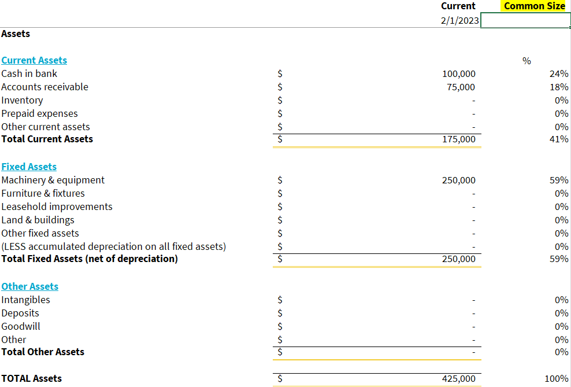
Task: Click the TOTAL Assets 425,000 cell
Action: click(x=459, y=378)
